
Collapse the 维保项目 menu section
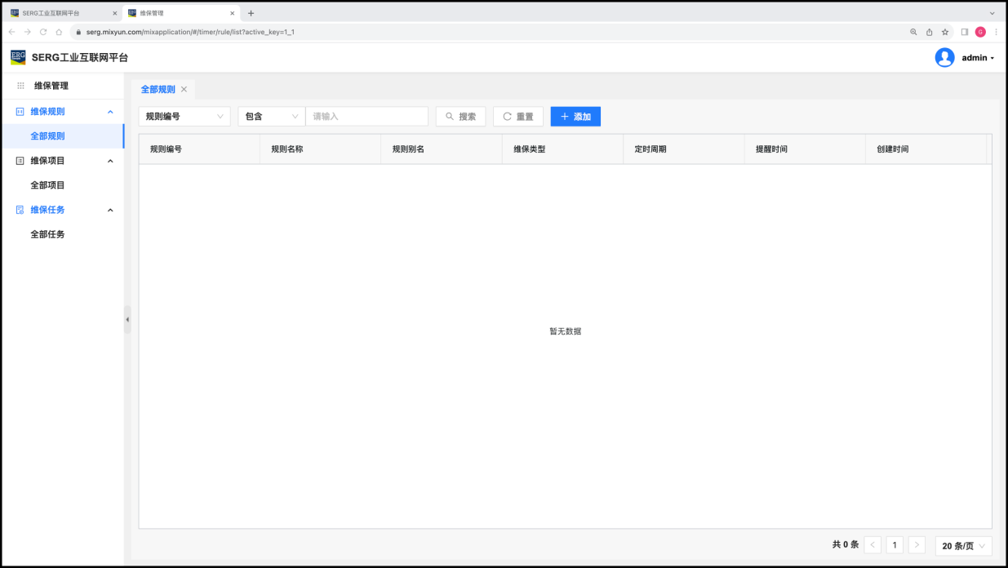[110, 161]
